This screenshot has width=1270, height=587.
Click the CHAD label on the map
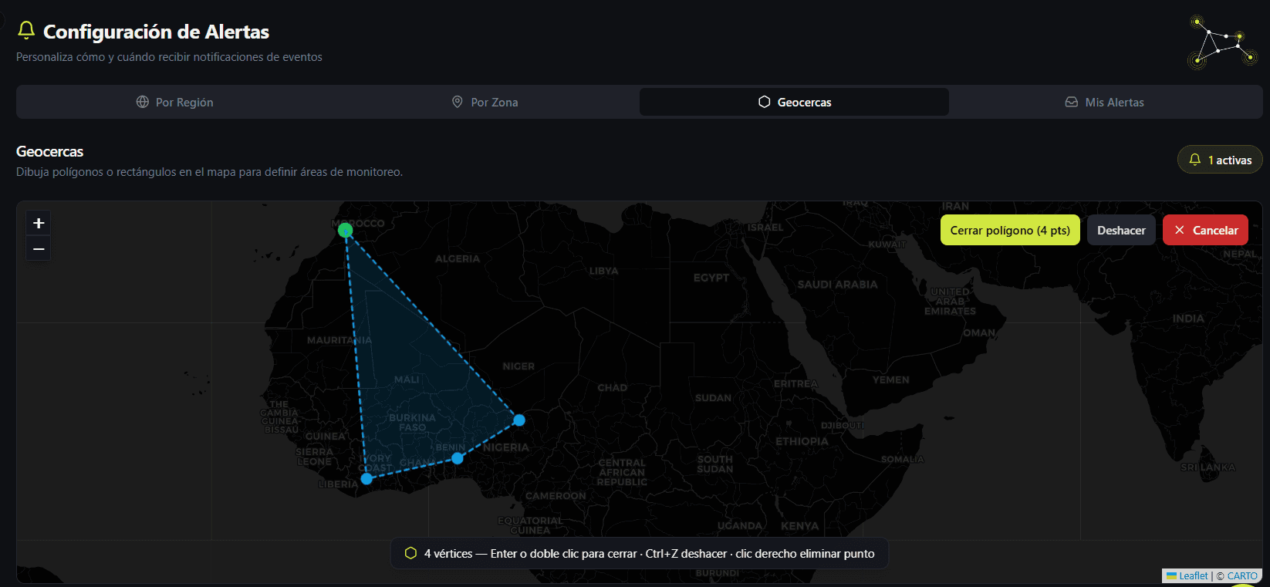coord(613,387)
